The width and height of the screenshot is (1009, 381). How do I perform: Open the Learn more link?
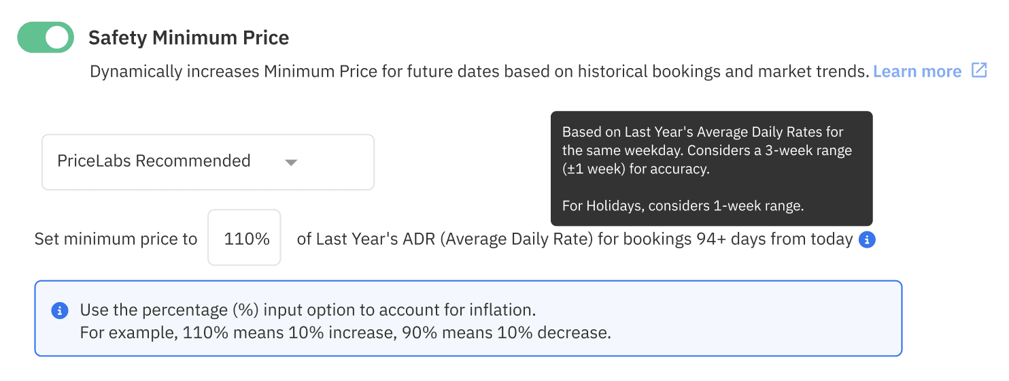(x=917, y=71)
